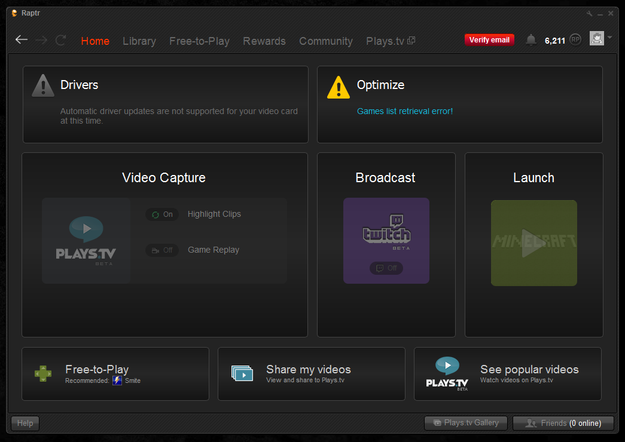Click the Smite recommended game name

point(133,380)
